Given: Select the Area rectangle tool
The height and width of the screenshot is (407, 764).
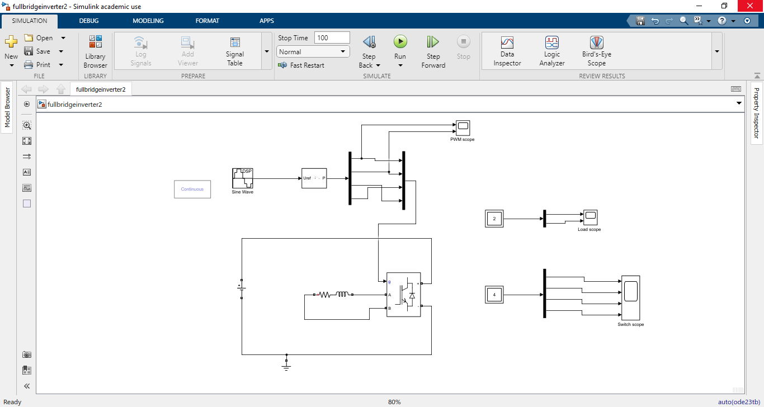Looking at the screenshot, I should pos(27,203).
